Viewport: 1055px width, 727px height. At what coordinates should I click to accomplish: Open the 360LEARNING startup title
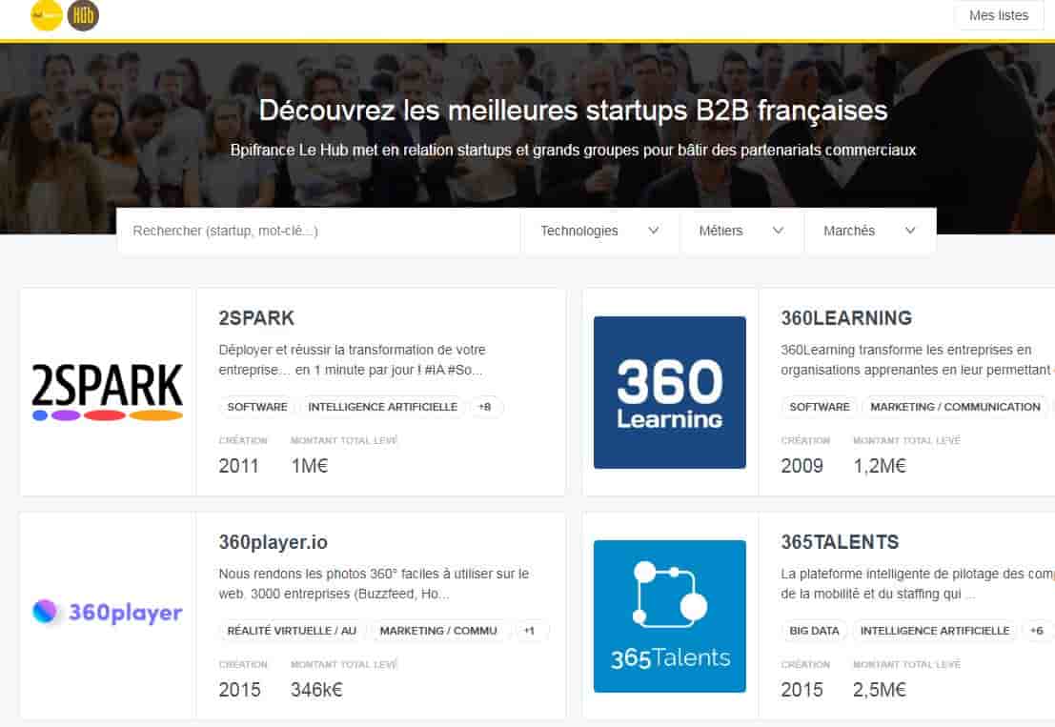point(846,318)
